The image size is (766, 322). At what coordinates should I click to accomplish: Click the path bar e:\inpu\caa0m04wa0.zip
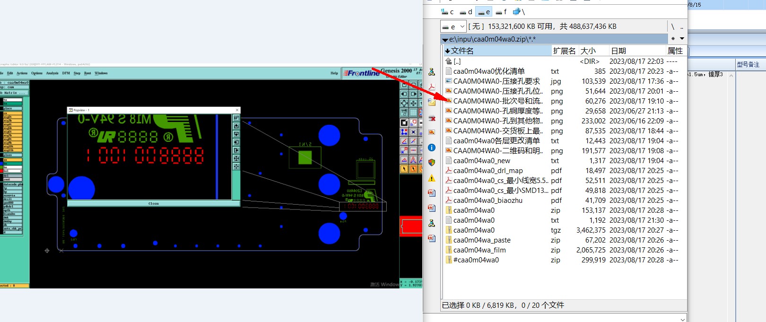(x=554, y=39)
